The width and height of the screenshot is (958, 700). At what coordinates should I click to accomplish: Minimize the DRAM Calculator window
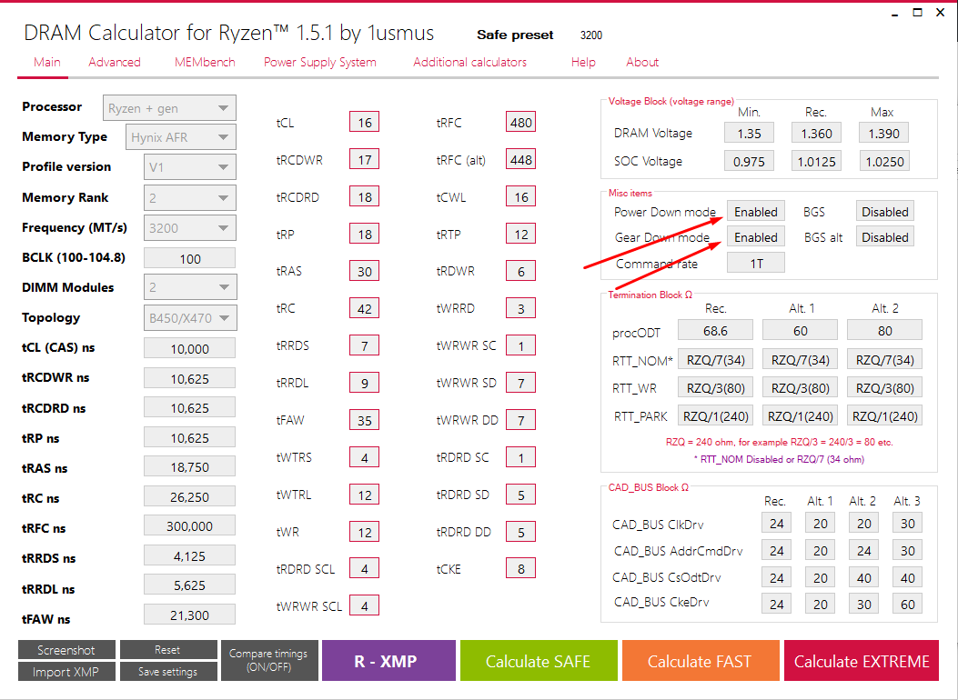pyautogui.click(x=894, y=13)
